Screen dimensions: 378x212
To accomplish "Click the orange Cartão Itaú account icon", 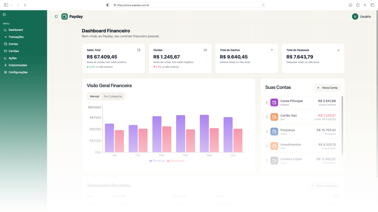I will pyautogui.click(x=274, y=117).
